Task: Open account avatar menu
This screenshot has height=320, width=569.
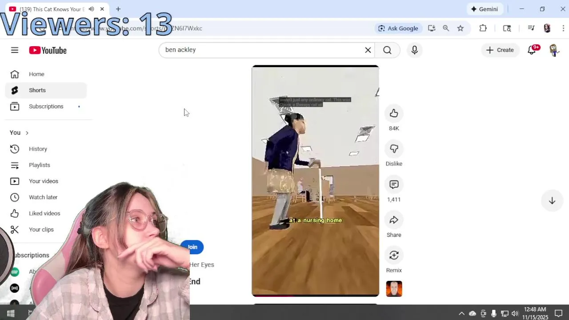Action: 554,50
